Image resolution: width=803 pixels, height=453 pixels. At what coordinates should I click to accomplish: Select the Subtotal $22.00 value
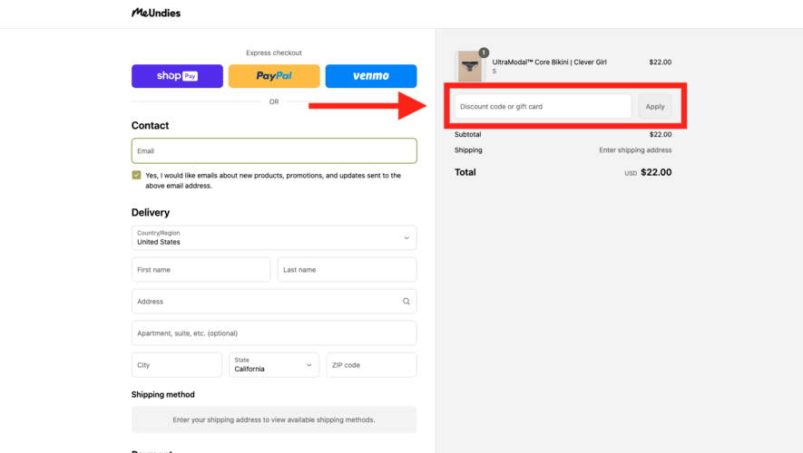pyautogui.click(x=661, y=134)
